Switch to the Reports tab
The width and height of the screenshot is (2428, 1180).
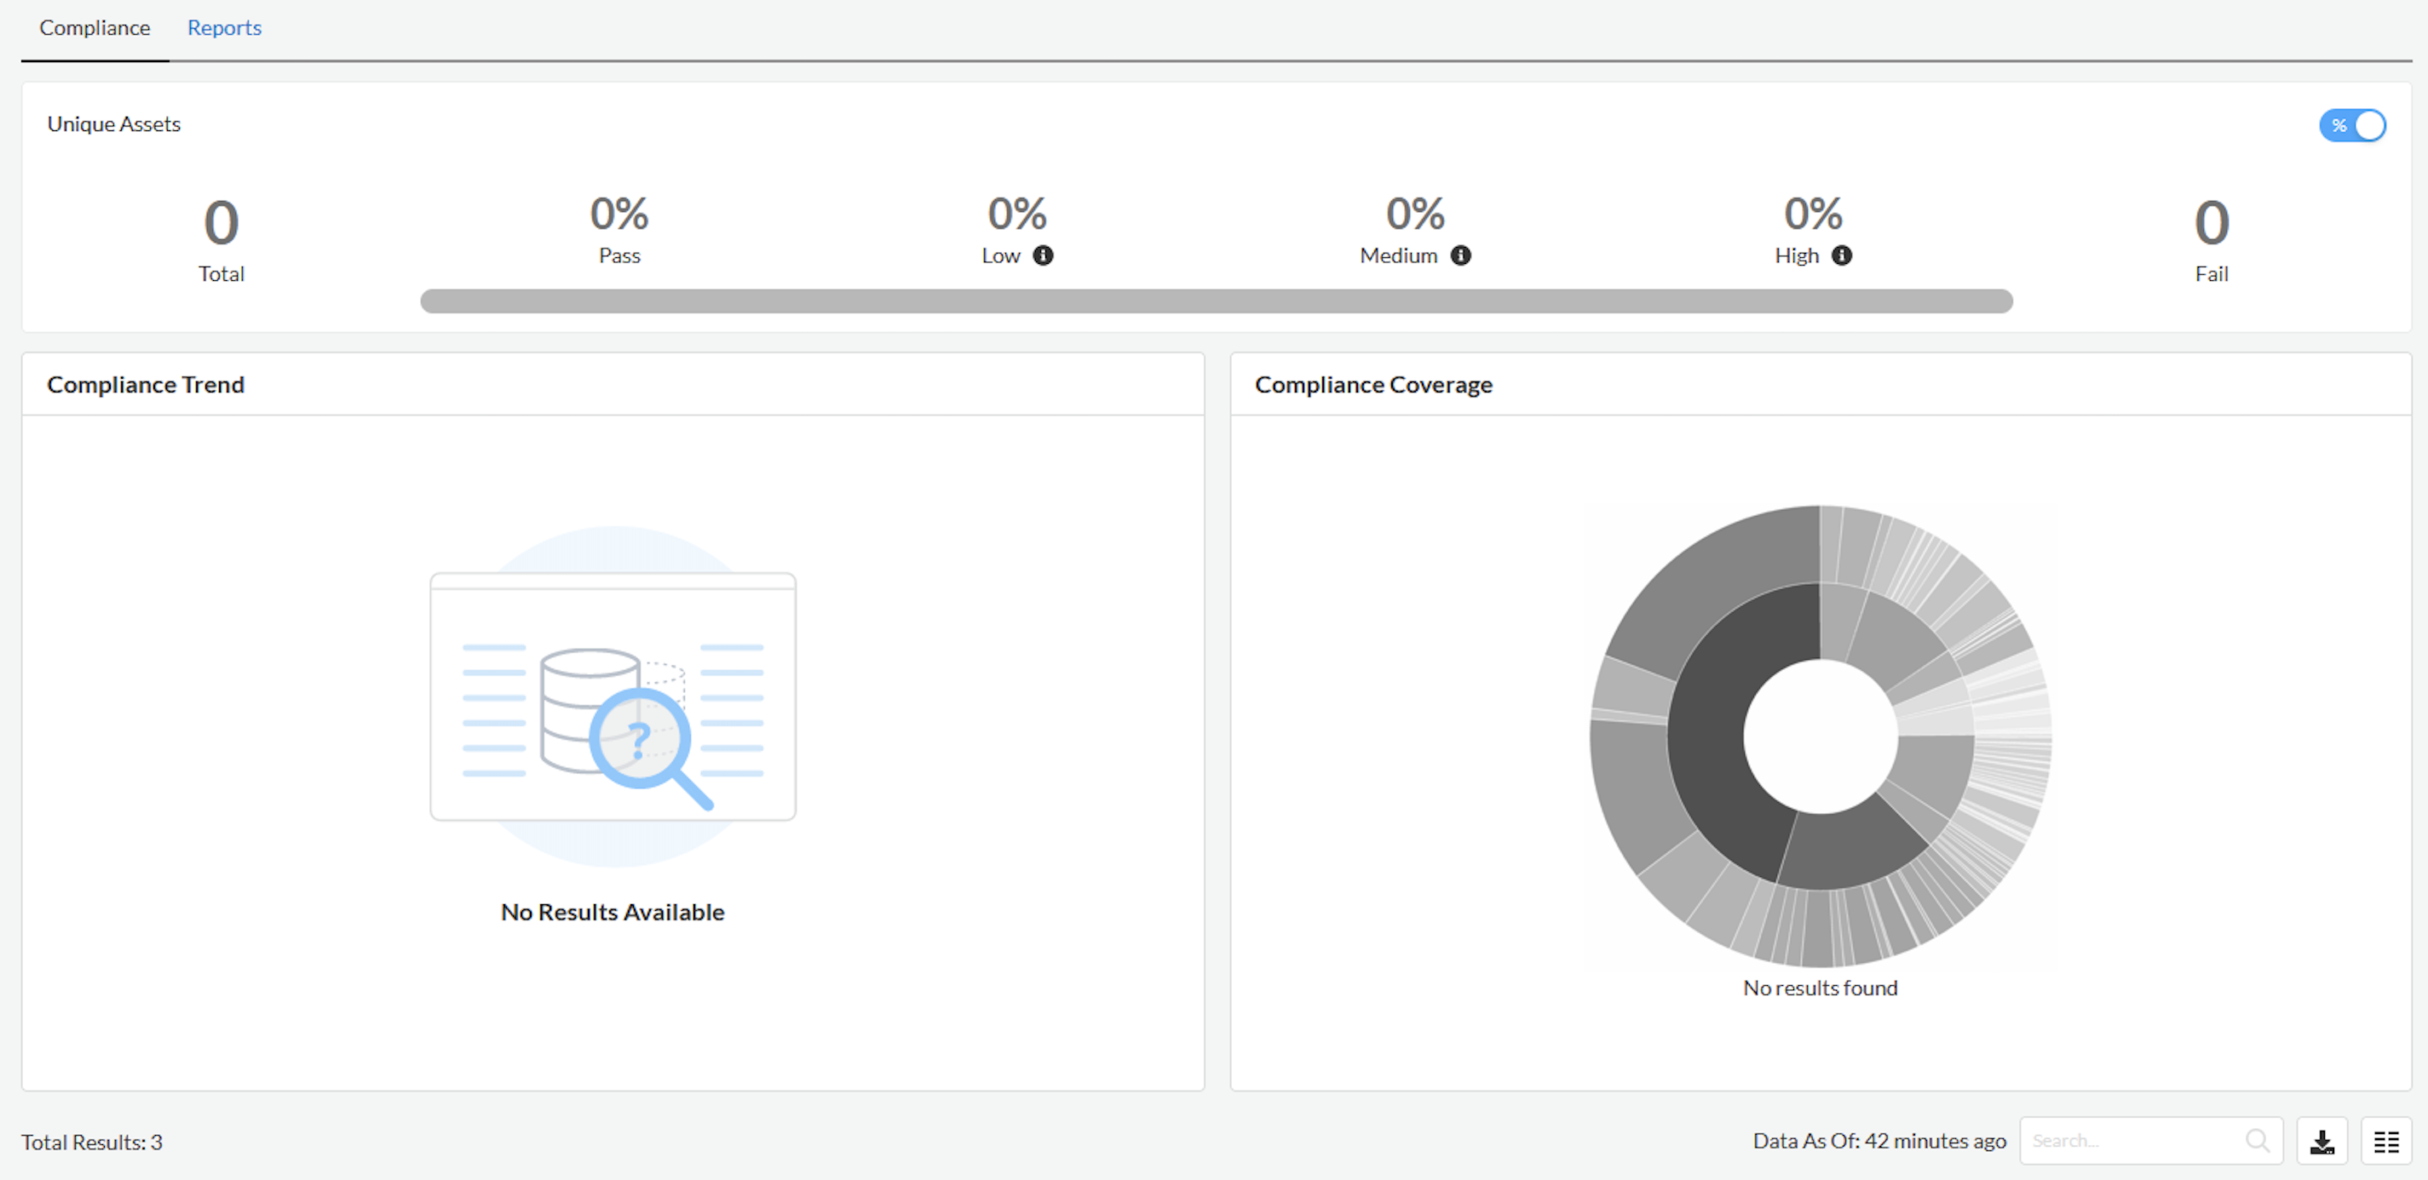click(x=223, y=27)
